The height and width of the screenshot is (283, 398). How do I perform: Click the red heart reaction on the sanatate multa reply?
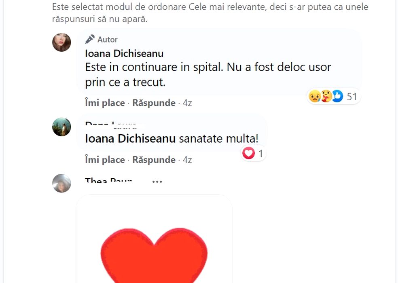click(248, 153)
